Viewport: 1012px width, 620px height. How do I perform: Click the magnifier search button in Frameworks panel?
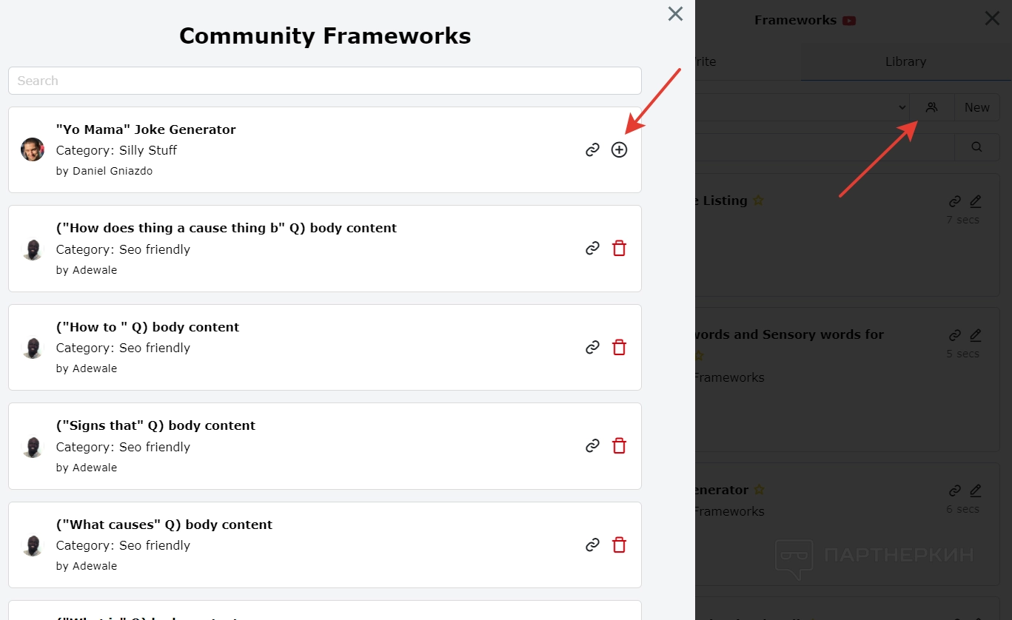(977, 146)
